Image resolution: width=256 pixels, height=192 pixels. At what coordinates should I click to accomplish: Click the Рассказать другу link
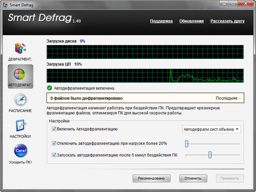point(228,21)
